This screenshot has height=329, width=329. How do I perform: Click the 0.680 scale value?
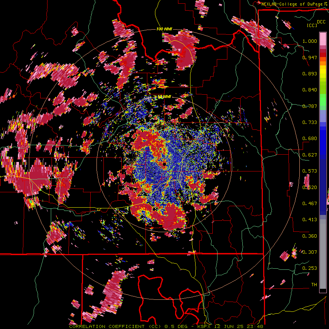pyautogui.click(x=310, y=139)
